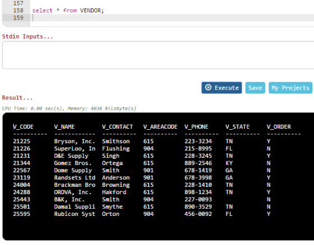The image size is (314, 245).
Task: Click phone number 898-1234
Action: point(198,192)
